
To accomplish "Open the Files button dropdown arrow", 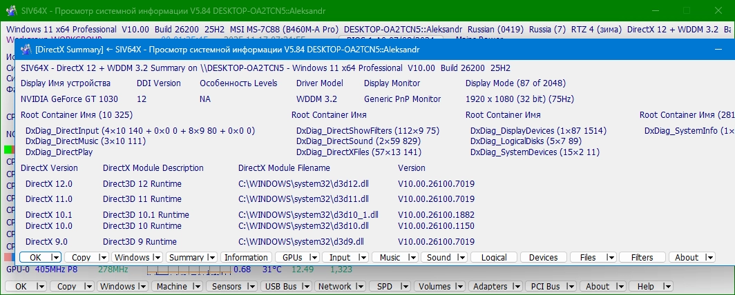I will point(610,257).
